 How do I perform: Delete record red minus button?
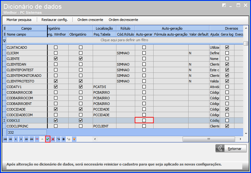37,139
